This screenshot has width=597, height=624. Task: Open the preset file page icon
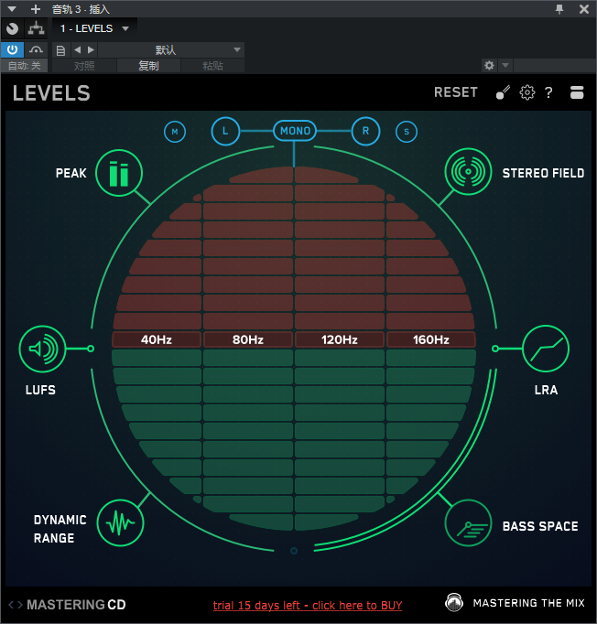(60, 50)
